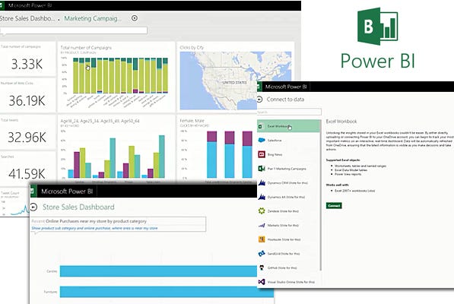This screenshot has height=304, width=454.
Task: Click the Connect to data heading
Action: coord(285,100)
